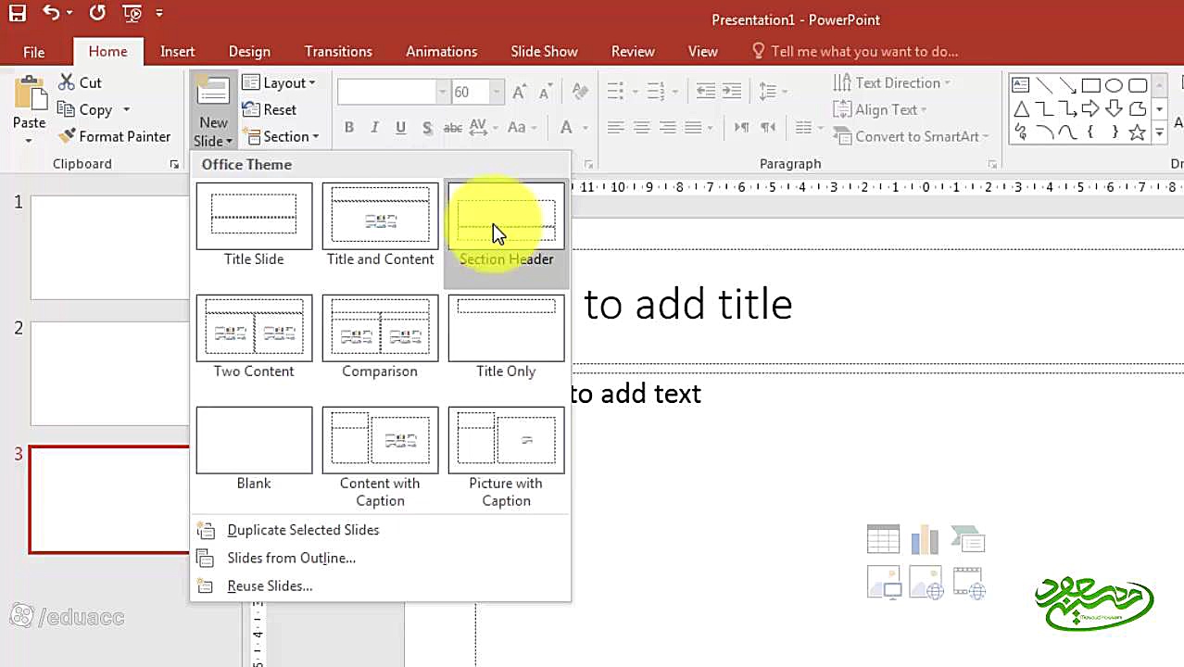Screen dimensions: 1184x667
Task: Select the Left Brace shape
Action: pos(1090,133)
